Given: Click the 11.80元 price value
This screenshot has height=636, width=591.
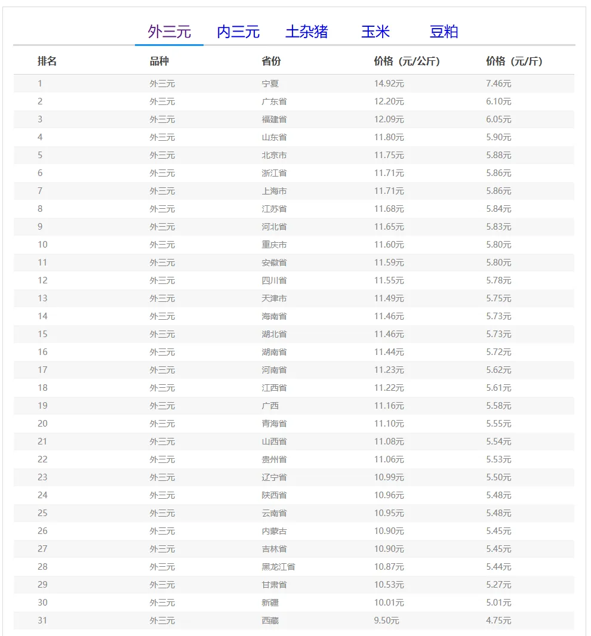Looking at the screenshot, I should (x=389, y=137).
